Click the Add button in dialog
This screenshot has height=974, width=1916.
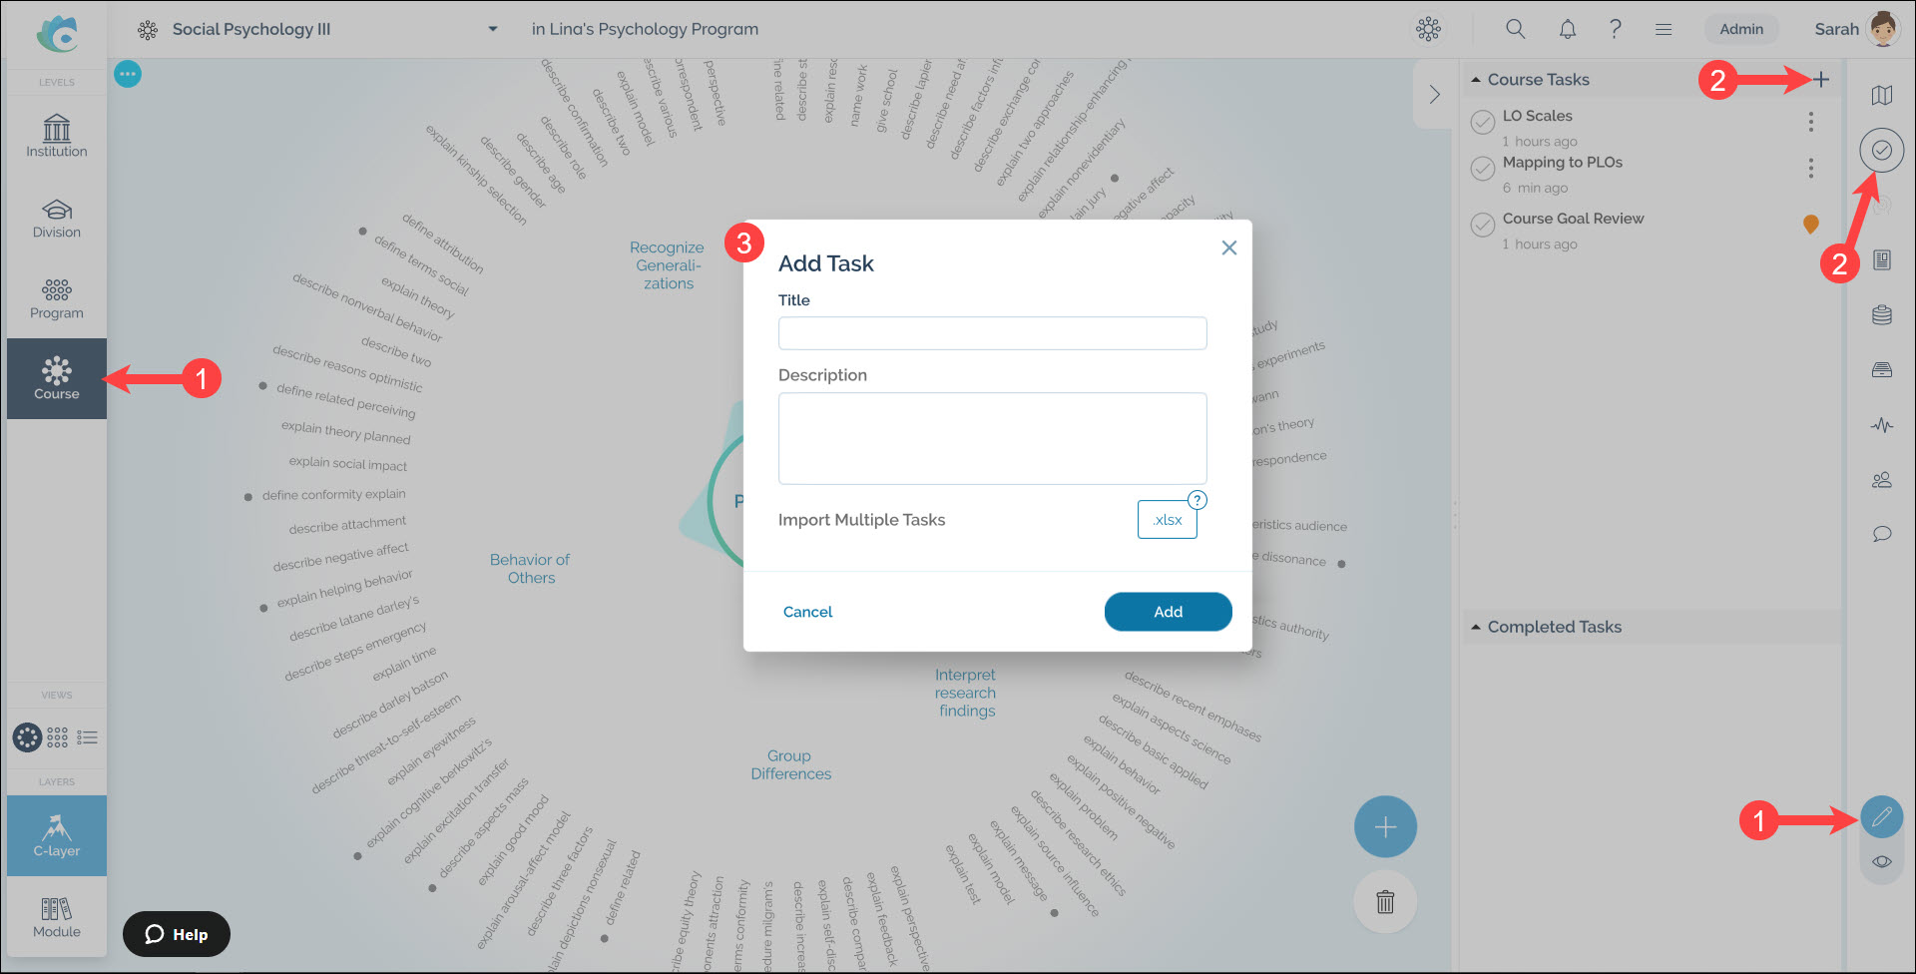pos(1168,612)
